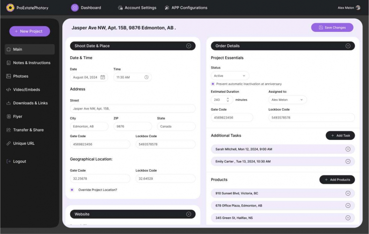Open the Assigned to Alex Melon dropdown
The height and width of the screenshot is (234, 369).
(288, 100)
